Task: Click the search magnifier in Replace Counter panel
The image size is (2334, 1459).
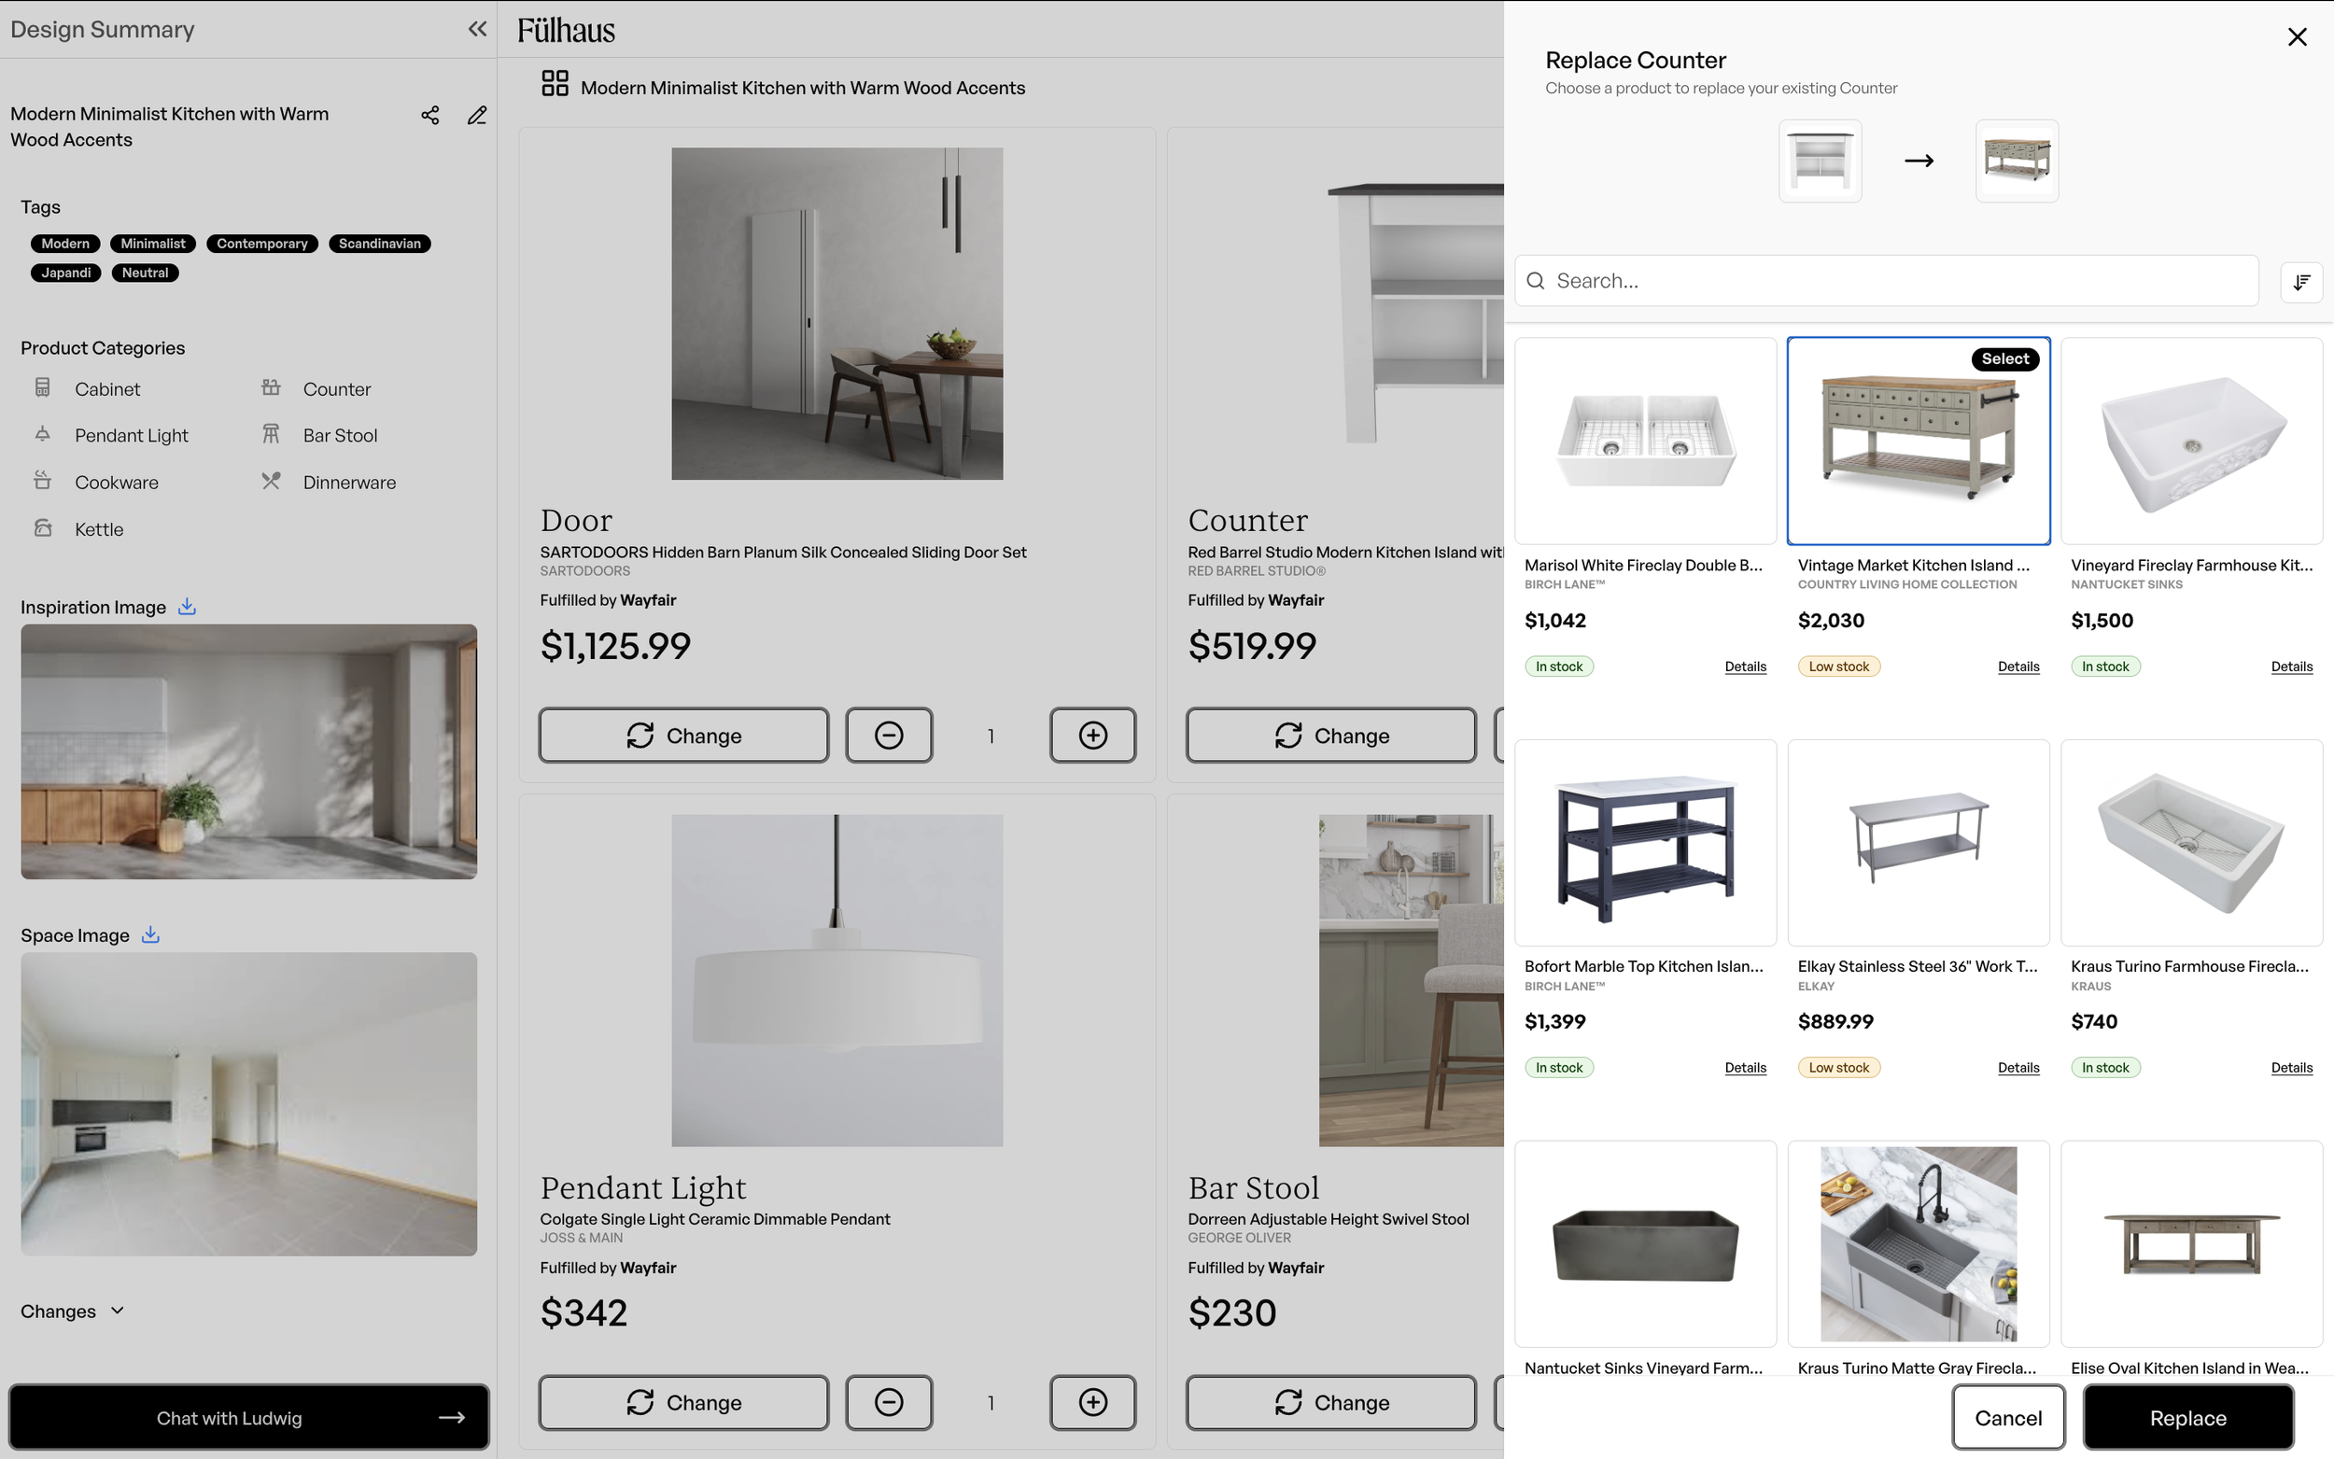Action: click(1536, 280)
